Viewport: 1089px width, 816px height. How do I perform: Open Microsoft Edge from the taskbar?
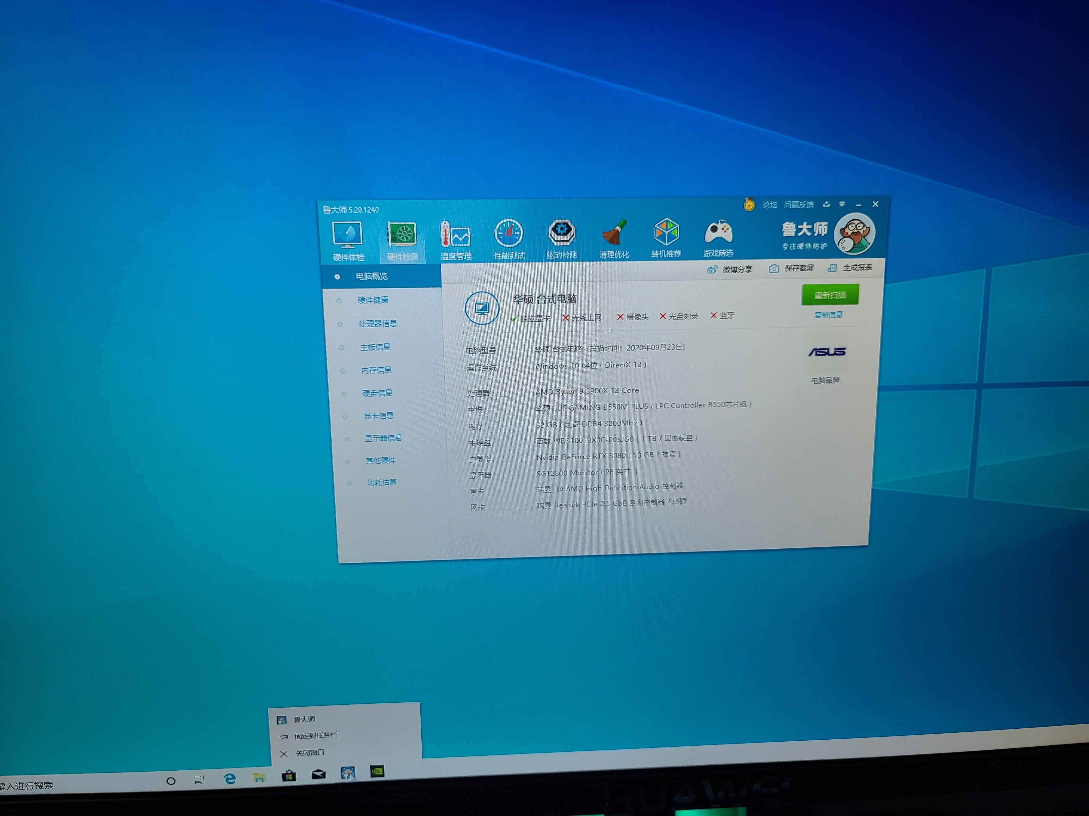coord(230,779)
